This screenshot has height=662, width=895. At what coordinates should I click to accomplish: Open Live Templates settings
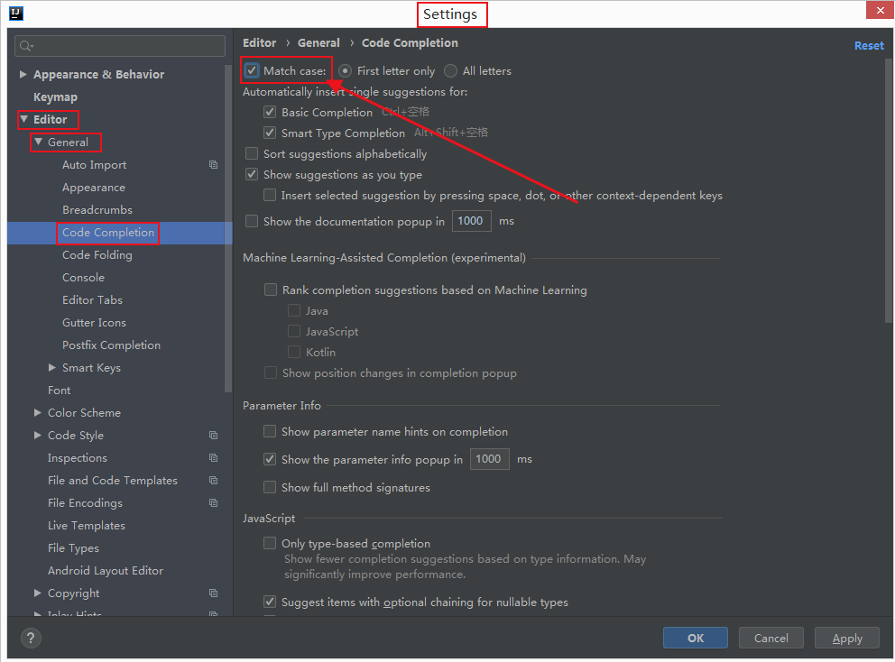87,526
